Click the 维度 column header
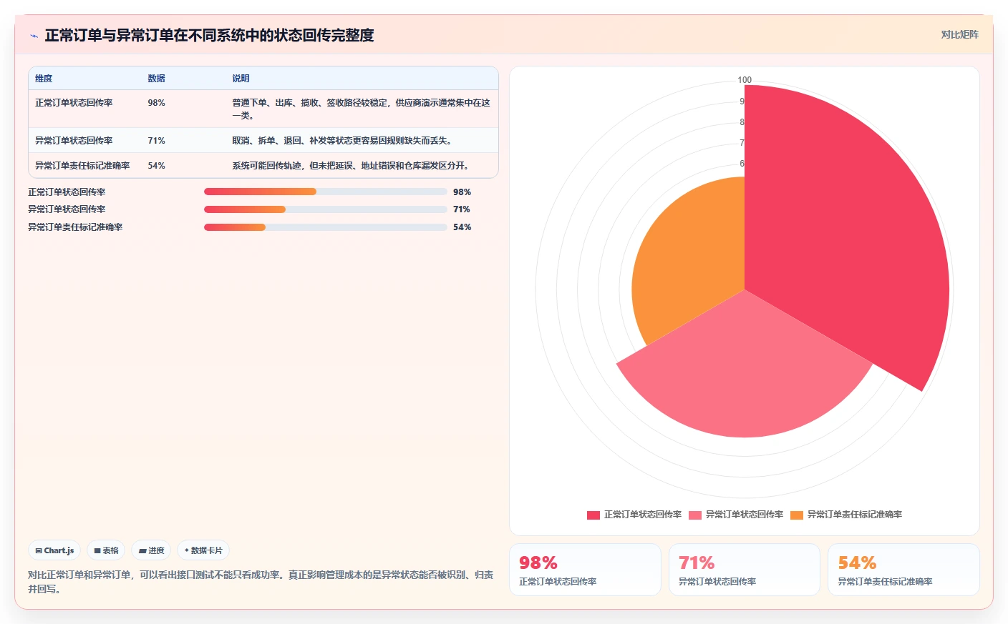 (44, 79)
